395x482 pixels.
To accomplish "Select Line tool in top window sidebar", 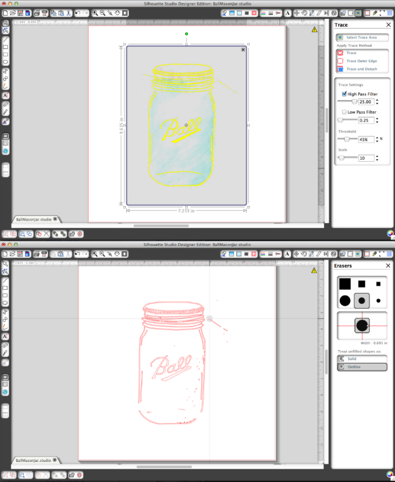I will point(5,40).
